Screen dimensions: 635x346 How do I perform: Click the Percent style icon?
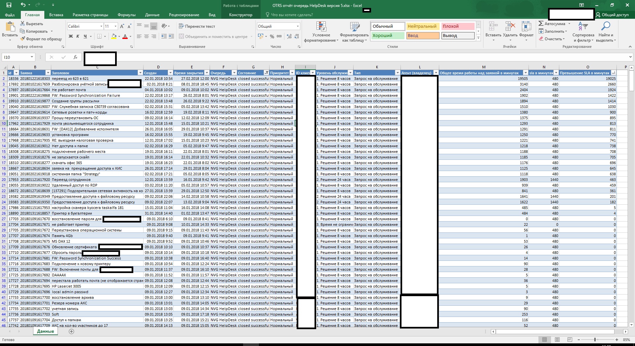click(x=272, y=36)
